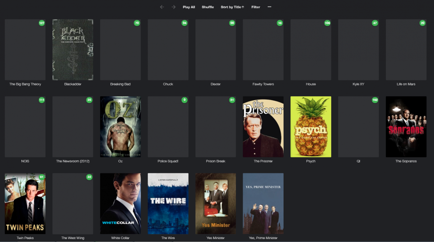Click the Oz title text

point(120,161)
